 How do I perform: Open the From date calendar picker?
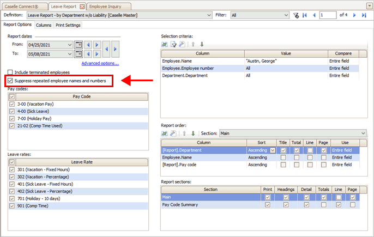pos(78,45)
